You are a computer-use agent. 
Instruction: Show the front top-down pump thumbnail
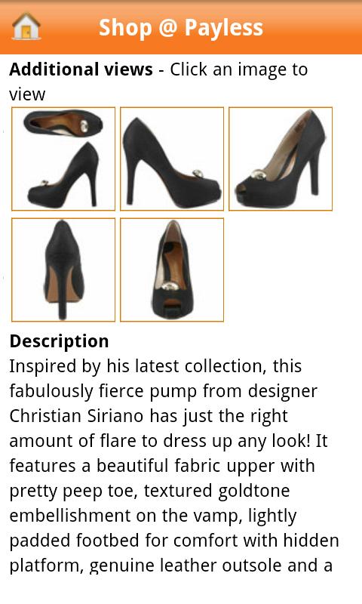(x=172, y=270)
